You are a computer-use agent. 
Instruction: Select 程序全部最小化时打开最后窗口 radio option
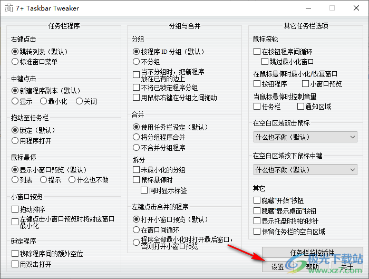pos(136,243)
